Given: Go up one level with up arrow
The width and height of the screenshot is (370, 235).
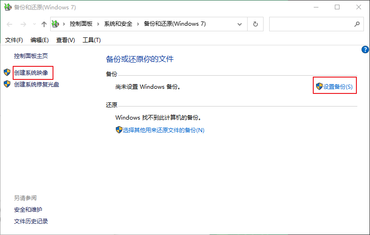Looking at the screenshot, I should pos(44,24).
